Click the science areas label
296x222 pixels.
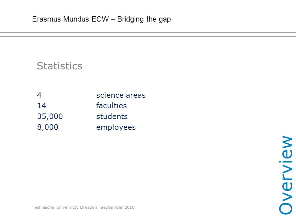tap(121, 95)
